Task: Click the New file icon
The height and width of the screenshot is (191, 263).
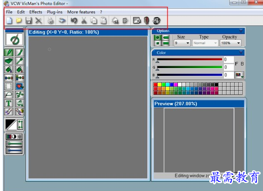Action: point(9,20)
